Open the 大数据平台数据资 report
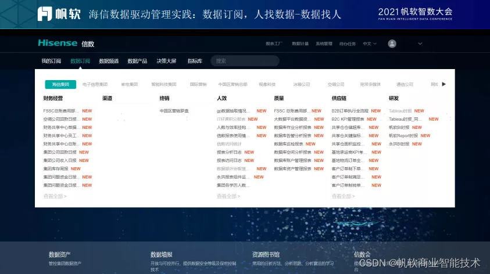 (292, 119)
